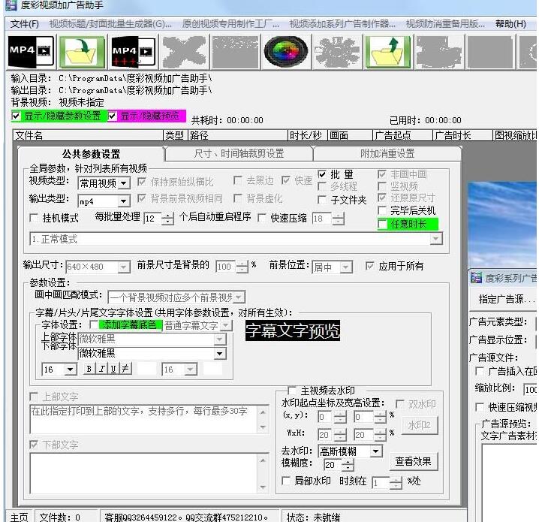Check the green 任意时长 checkbox

[382, 225]
